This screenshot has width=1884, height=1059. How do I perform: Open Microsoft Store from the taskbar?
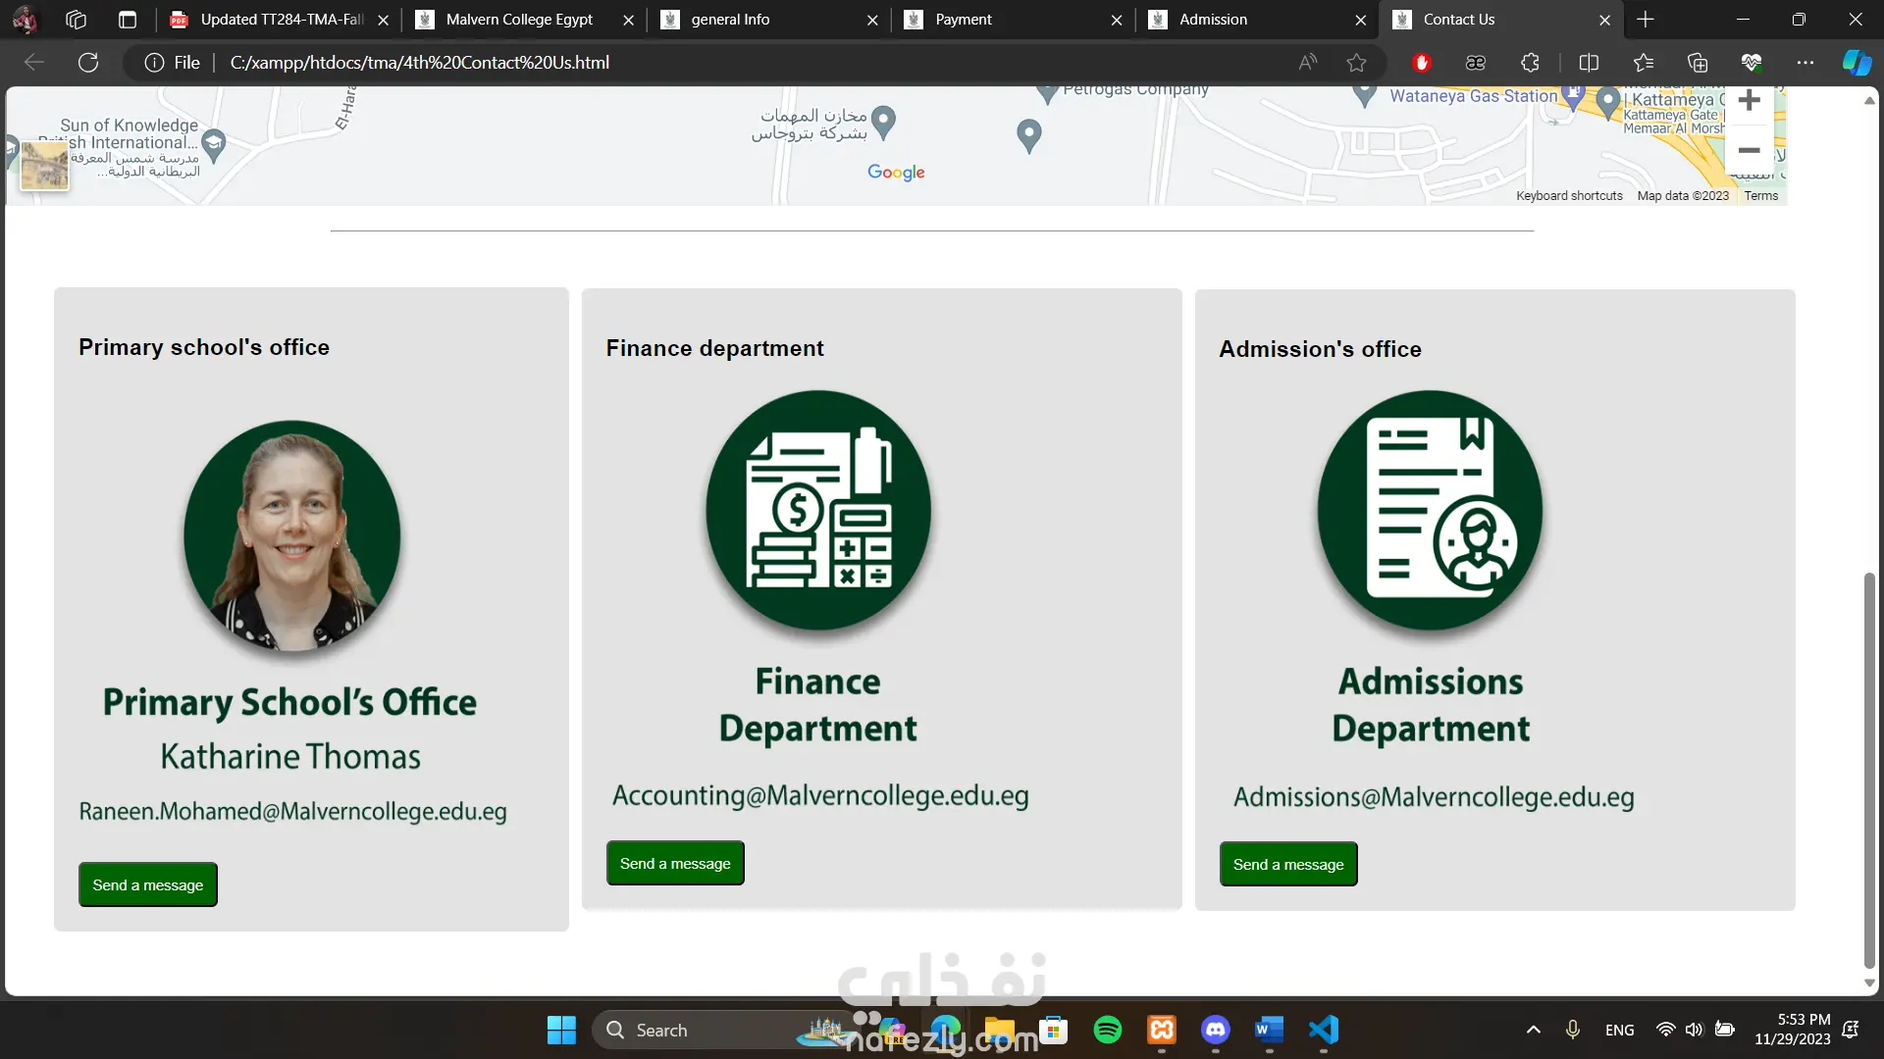(1054, 1030)
